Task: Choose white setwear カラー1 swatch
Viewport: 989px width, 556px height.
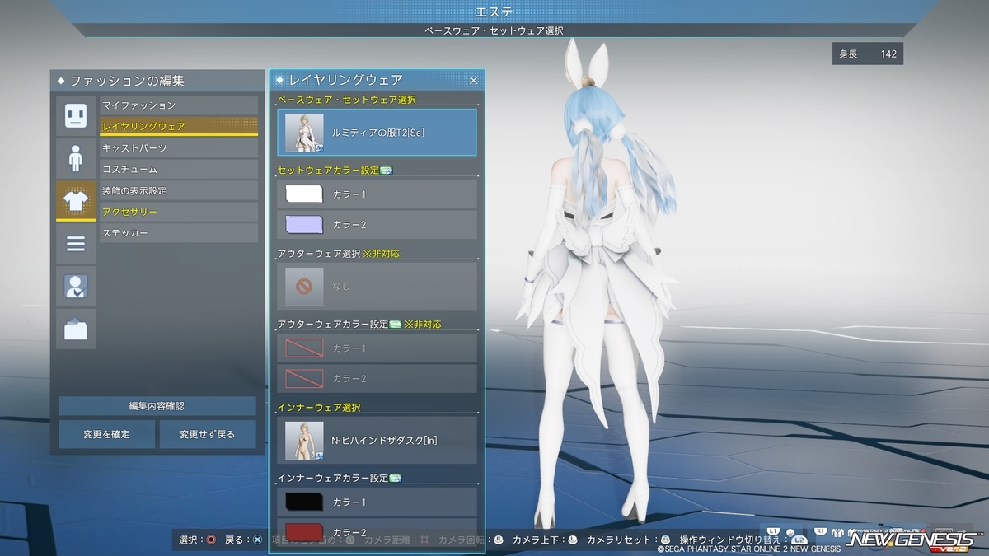Action: pos(304,194)
